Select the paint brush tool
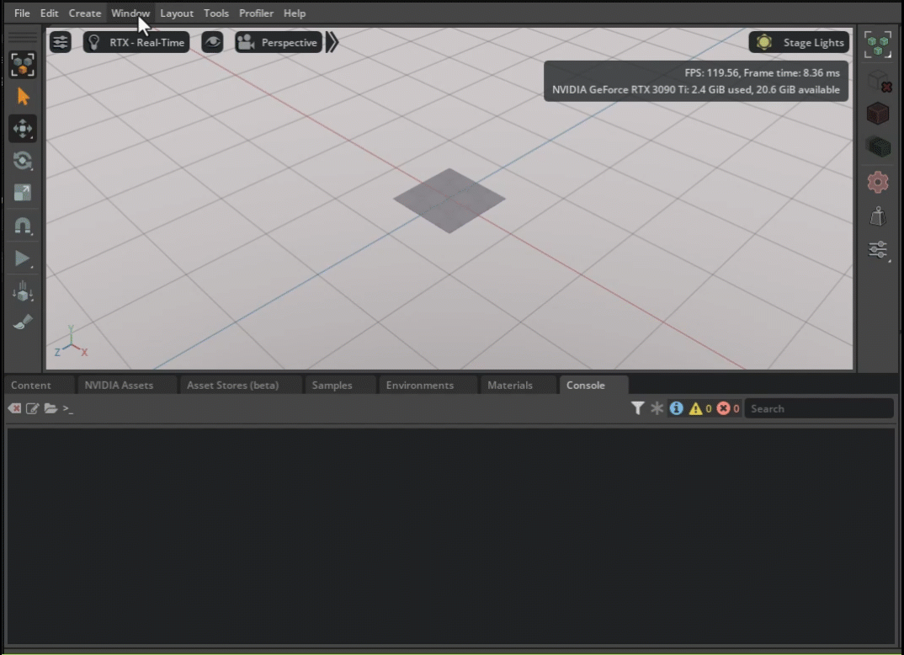 click(x=23, y=322)
